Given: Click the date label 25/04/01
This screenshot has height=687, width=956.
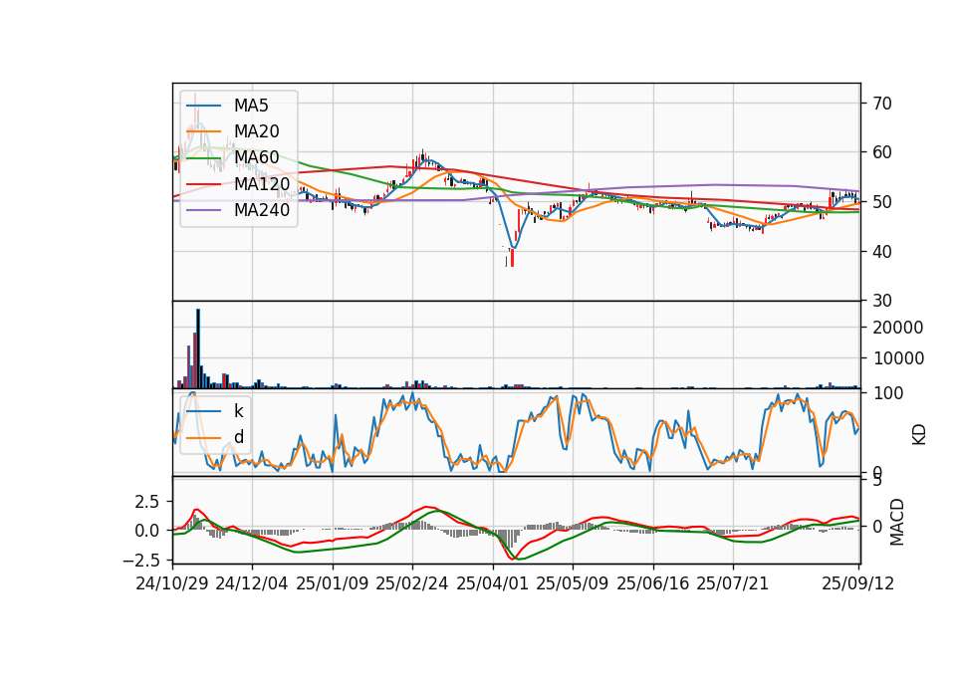Looking at the screenshot, I should click(493, 583).
